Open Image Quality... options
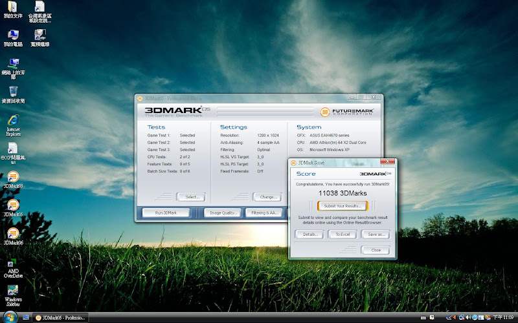 point(223,213)
